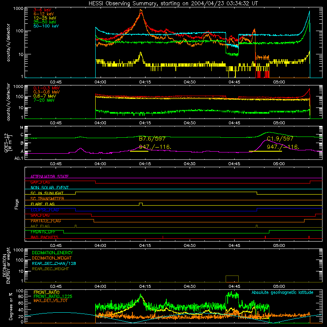Screen dimensions: 327x327
Task: Click the M level on the GOES axis
Action: coord(22,128)
